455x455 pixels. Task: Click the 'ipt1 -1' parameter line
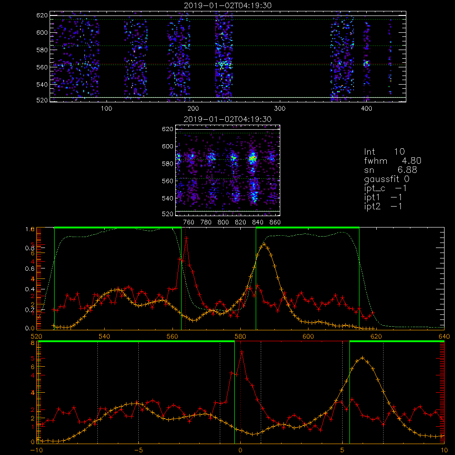coord(383,197)
